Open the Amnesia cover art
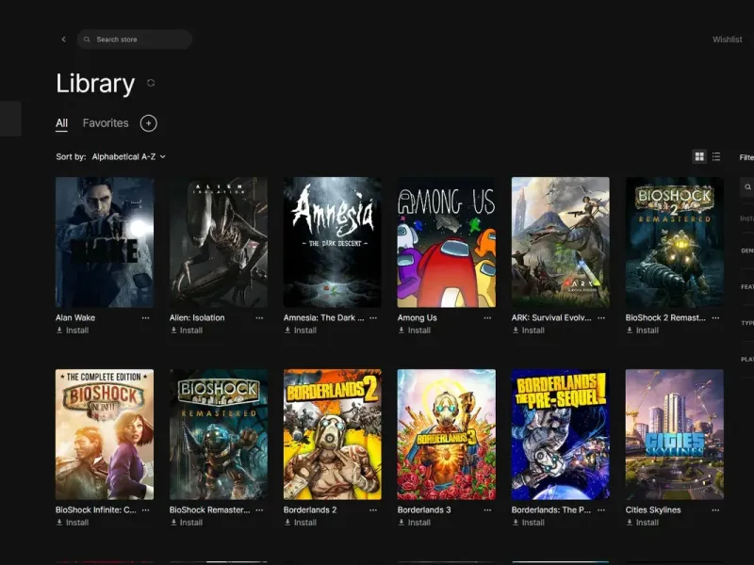The height and width of the screenshot is (565, 754). [333, 242]
